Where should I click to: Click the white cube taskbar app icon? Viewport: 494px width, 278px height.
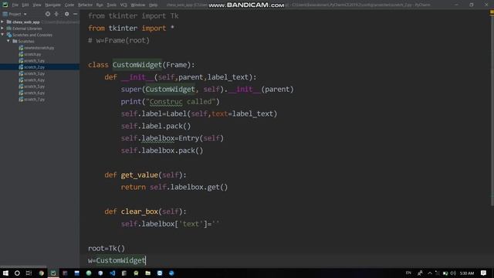100,273
